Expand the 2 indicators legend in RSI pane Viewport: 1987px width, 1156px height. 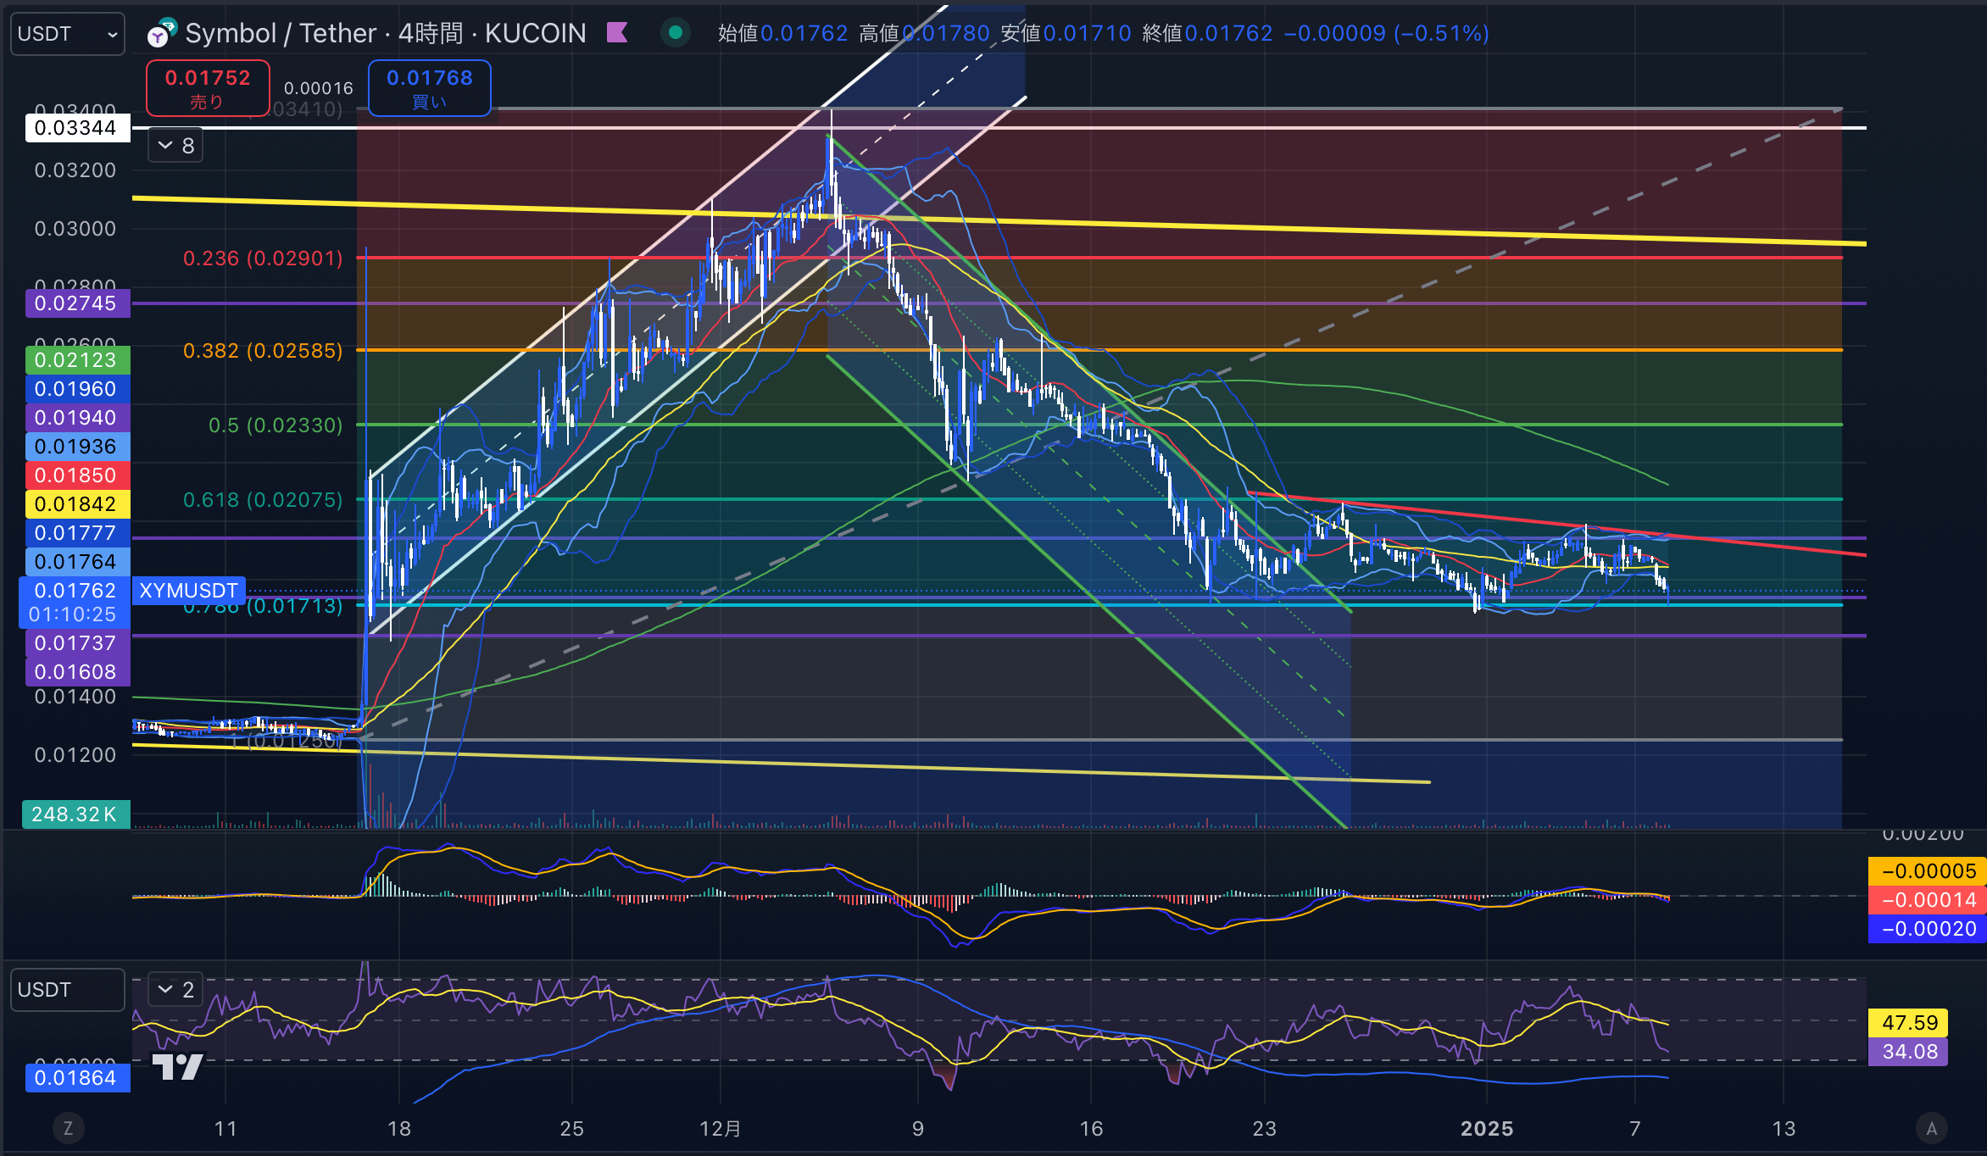click(175, 989)
